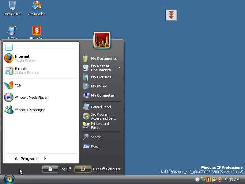This screenshot has width=245, height=184.
Task: Click the FlashGet tray icon
Action: [209, 179]
